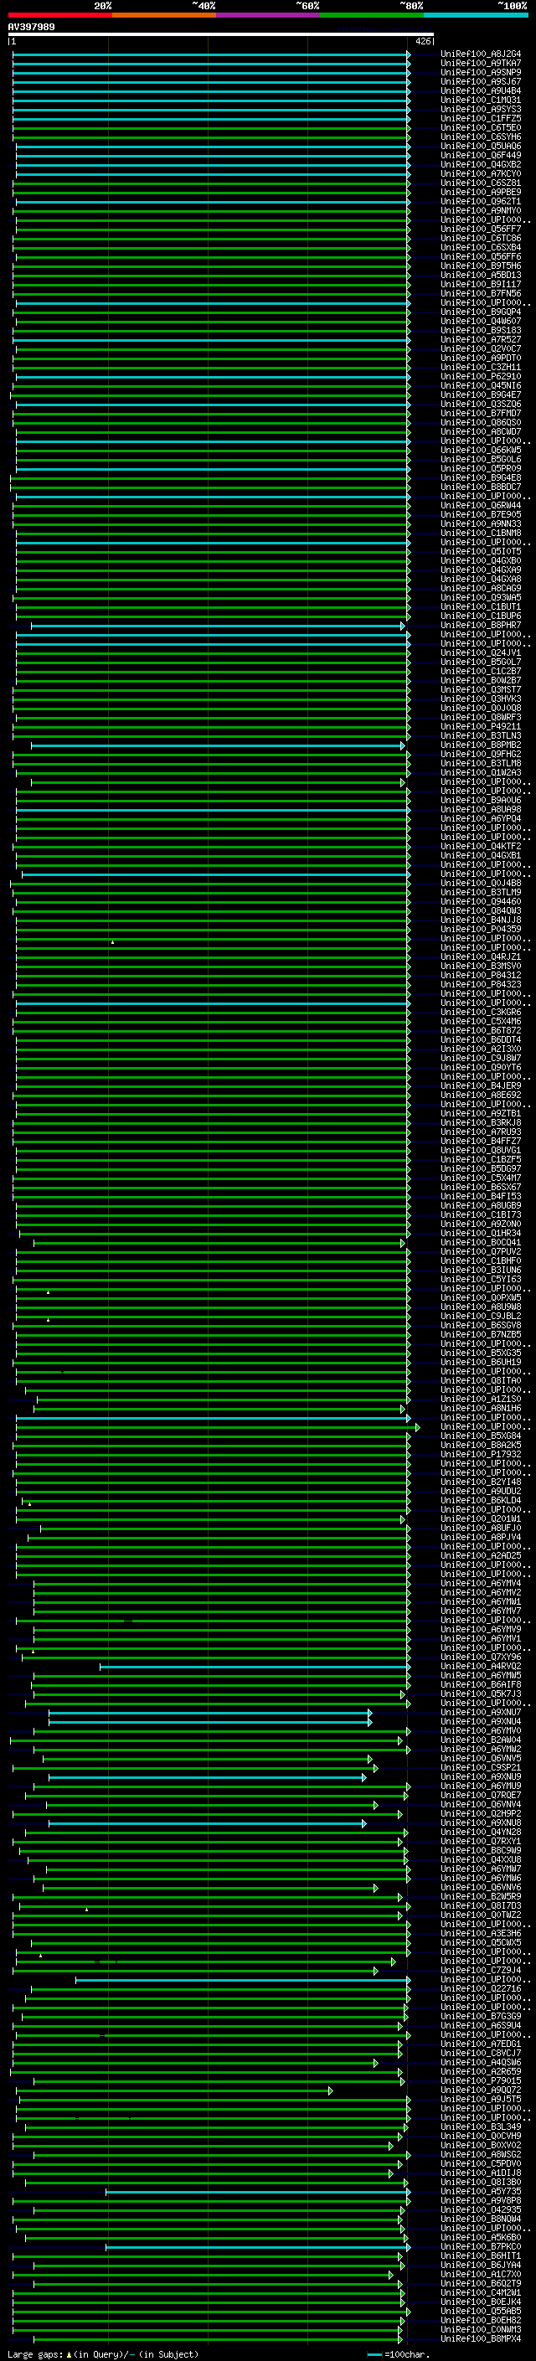Click the red 20% identity legend segment
Screen dimensions: 536x2361
pyautogui.click(x=59, y=15)
